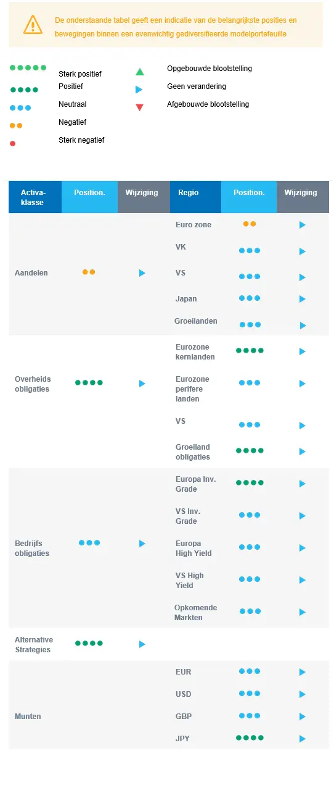Click the orange warning triangle icon

click(x=33, y=25)
